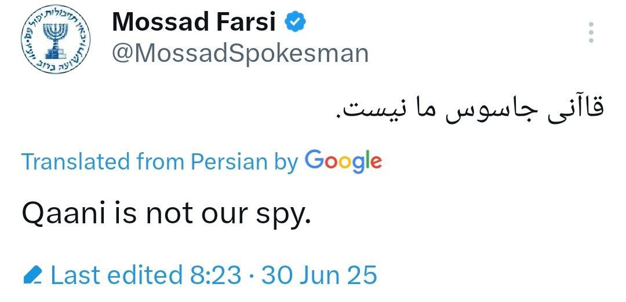Screen dimensions: 626x302
Task: Open the three-dot more options menu
Action: 591,32
